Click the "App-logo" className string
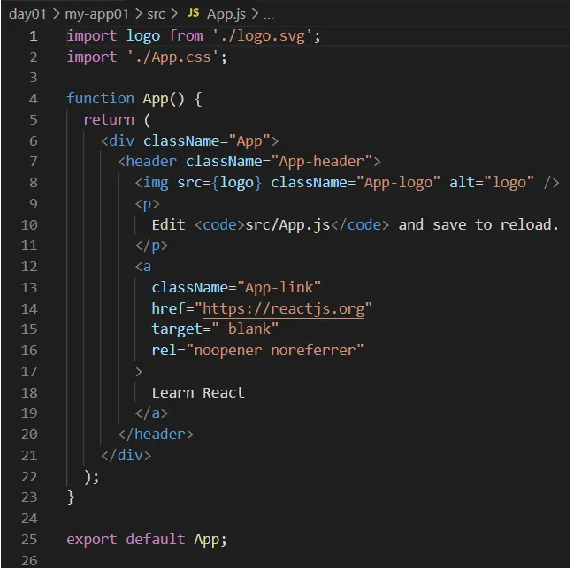The image size is (574, 568). click(398, 182)
